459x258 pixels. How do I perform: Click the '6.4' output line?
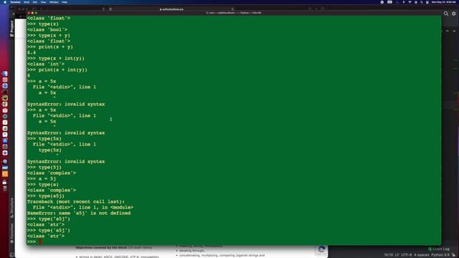pyautogui.click(x=32, y=52)
